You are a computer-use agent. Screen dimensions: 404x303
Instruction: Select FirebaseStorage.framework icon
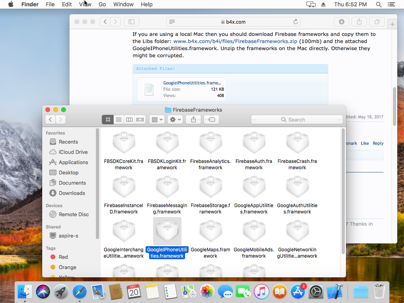coord(211,187)
